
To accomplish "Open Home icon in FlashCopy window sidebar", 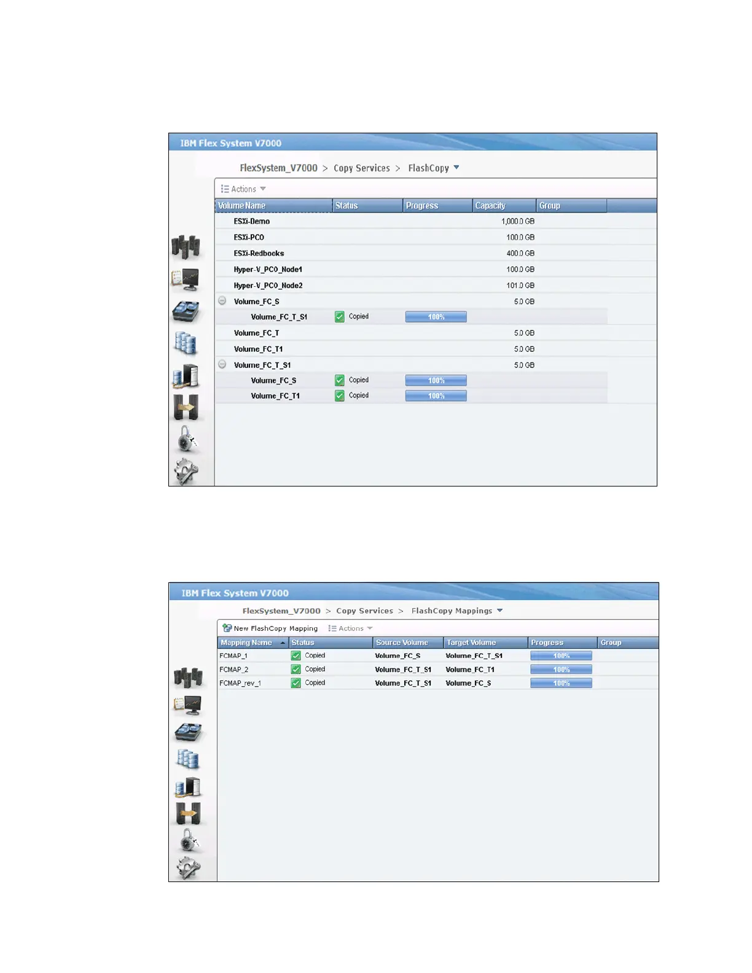I will [186, 247].
